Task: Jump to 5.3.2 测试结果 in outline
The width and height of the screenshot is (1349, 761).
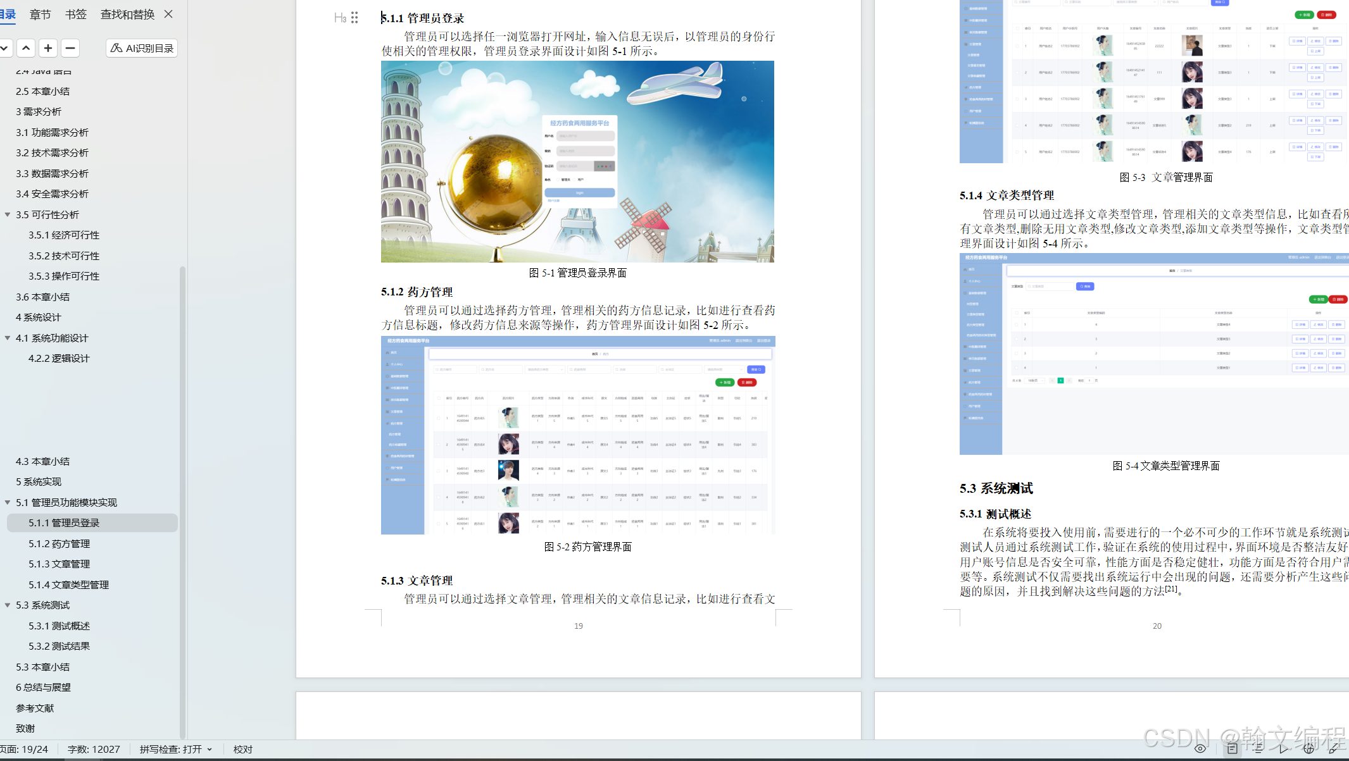Action: tap(59, 646)
